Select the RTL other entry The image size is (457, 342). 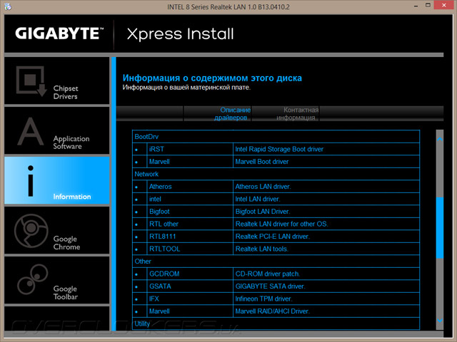(164, 224)
